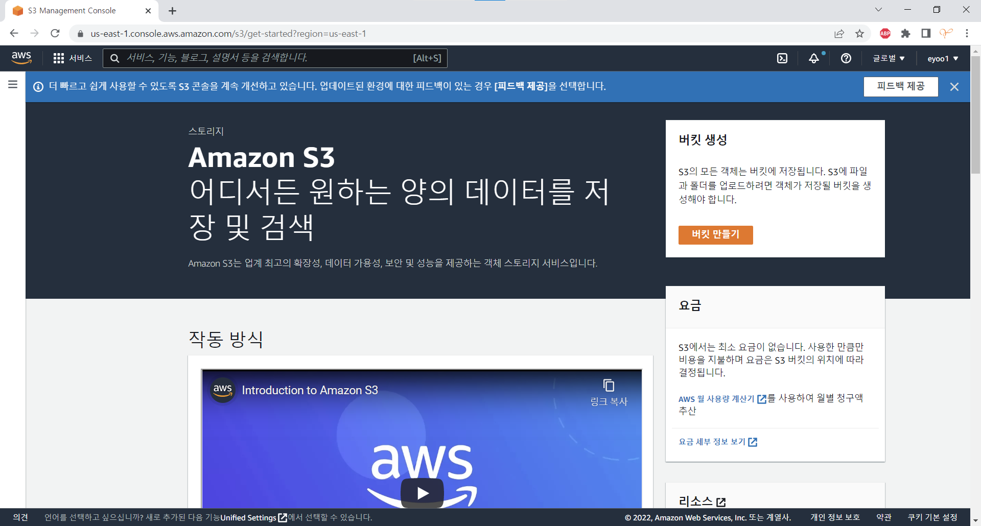
Task: Click the AWS console search field
Action: point(275,58)
